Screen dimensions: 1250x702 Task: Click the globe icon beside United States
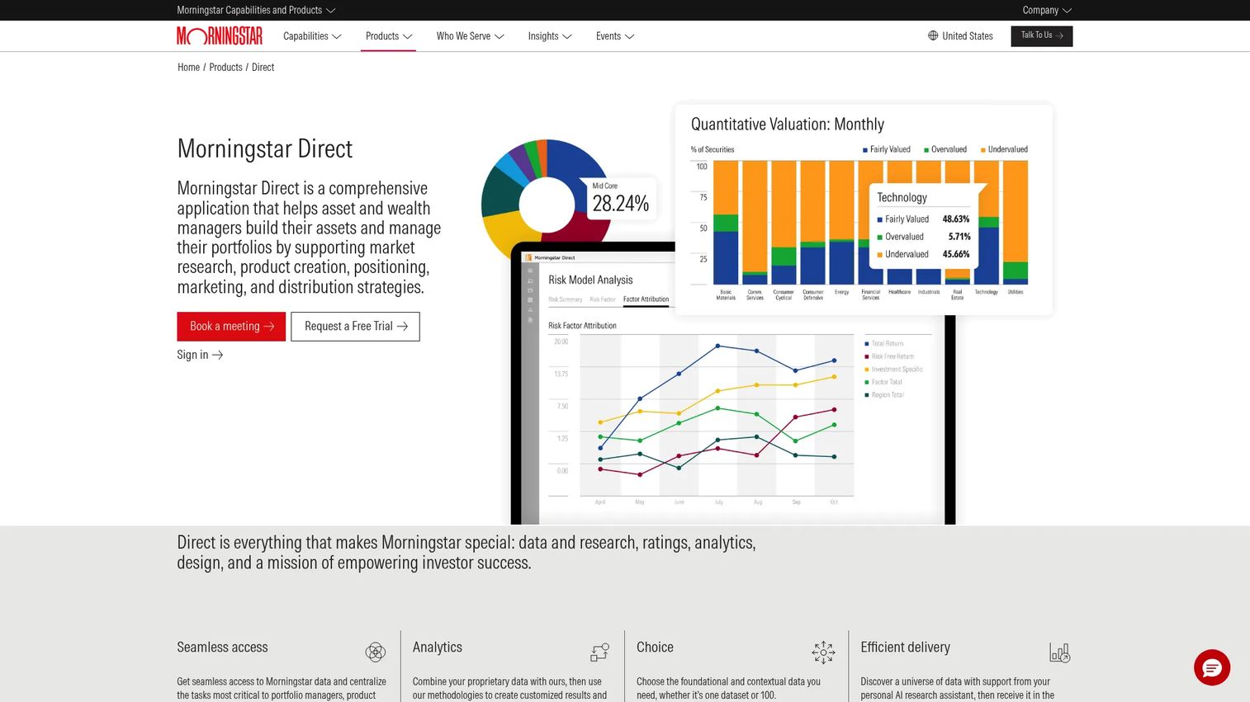click(x=933, y=35)
